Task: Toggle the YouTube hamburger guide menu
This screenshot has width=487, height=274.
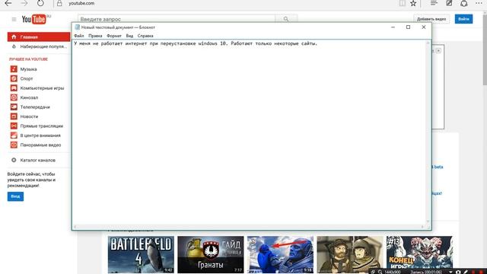Action: click(x=14, y=19)
